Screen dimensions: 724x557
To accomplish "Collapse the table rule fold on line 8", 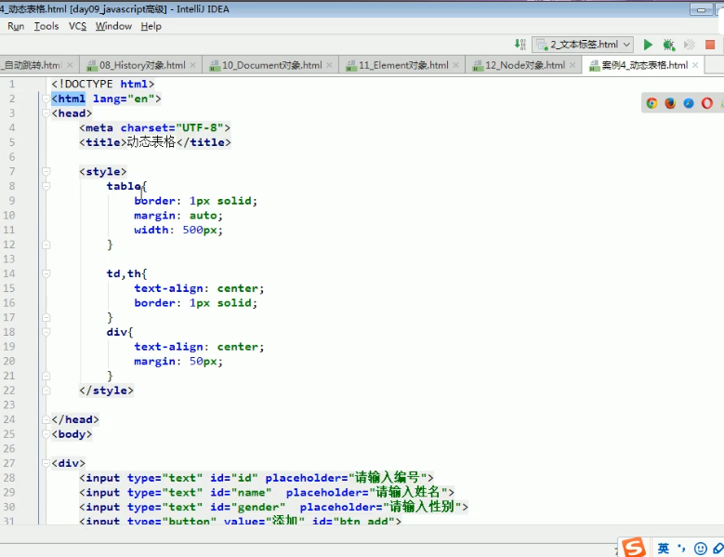I will coord(46,186).
